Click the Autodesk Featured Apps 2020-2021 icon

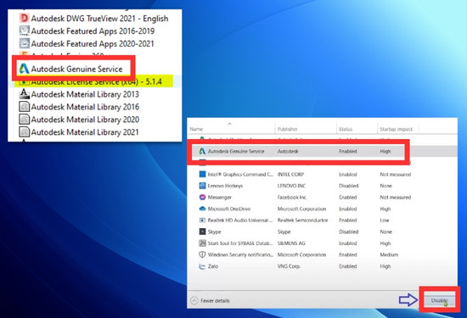[24, 43]
